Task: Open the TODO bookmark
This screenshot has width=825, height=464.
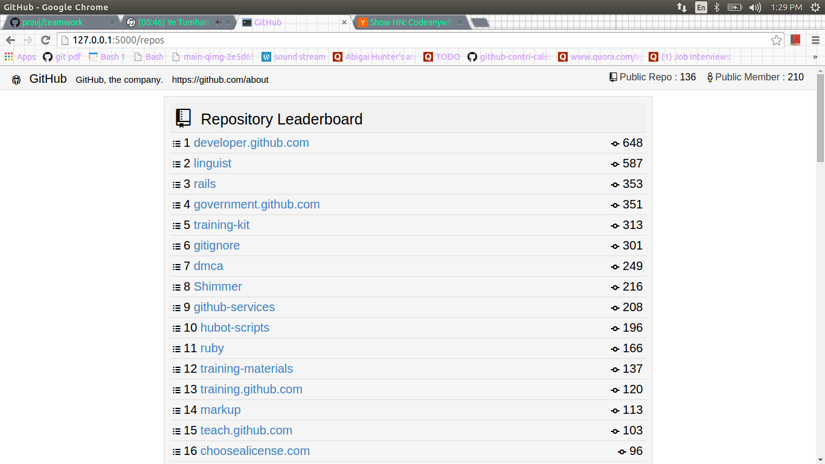Action: point(441,57)
